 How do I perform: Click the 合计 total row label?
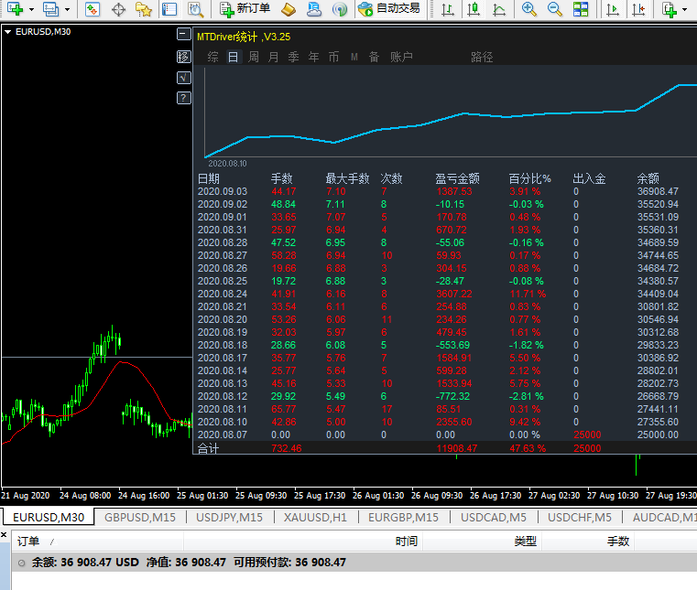(x=208, y=448)
